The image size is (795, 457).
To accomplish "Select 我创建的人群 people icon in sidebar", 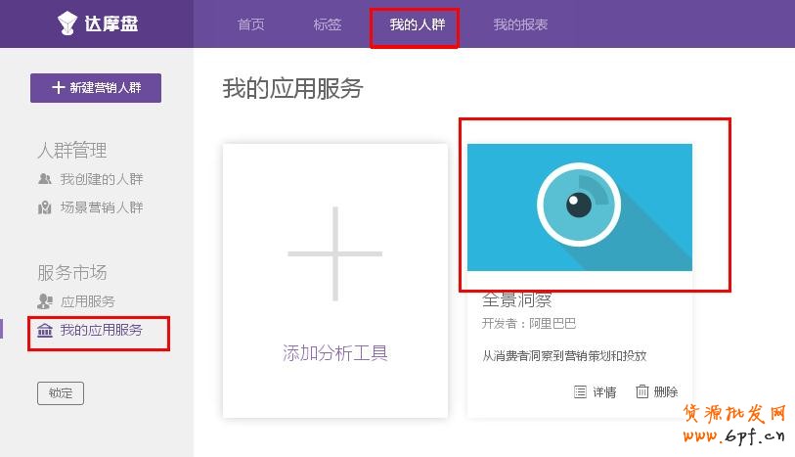I will point(45,179).
